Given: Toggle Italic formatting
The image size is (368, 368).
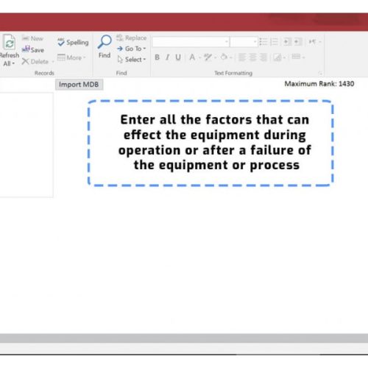Looking at the screenshot, I should pyautogui.click(x=167, y=57).
